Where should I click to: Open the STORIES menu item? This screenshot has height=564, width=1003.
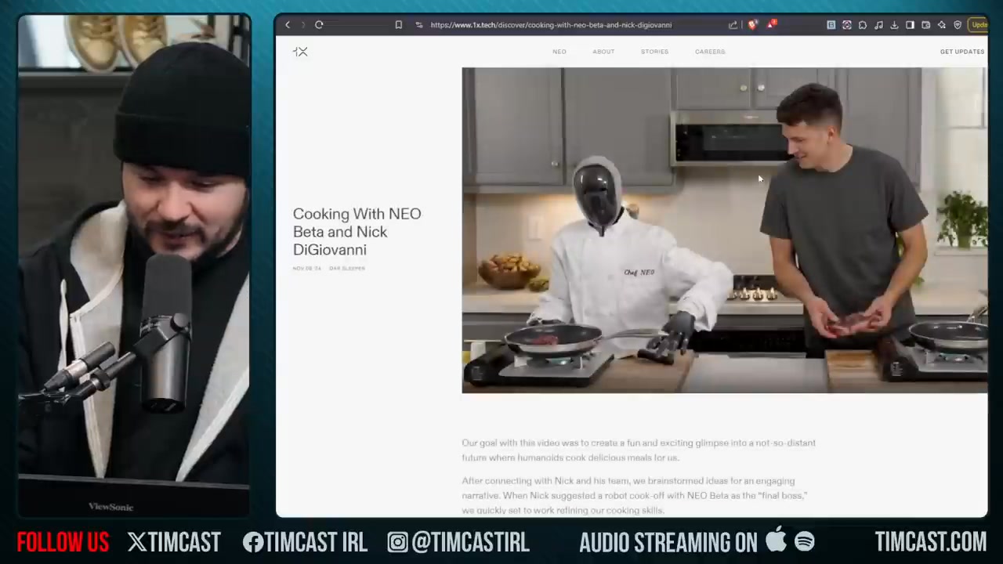654,52
